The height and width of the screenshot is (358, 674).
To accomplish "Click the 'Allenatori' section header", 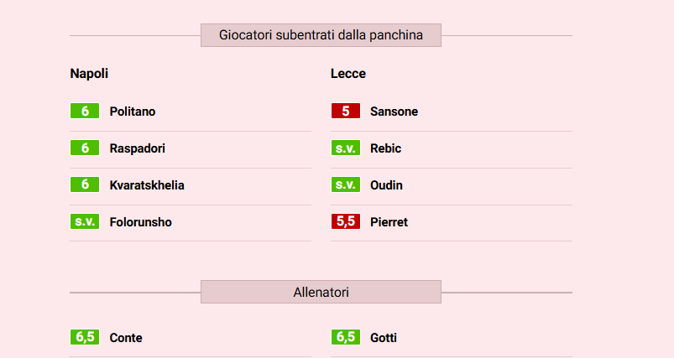I will (321, 293).
